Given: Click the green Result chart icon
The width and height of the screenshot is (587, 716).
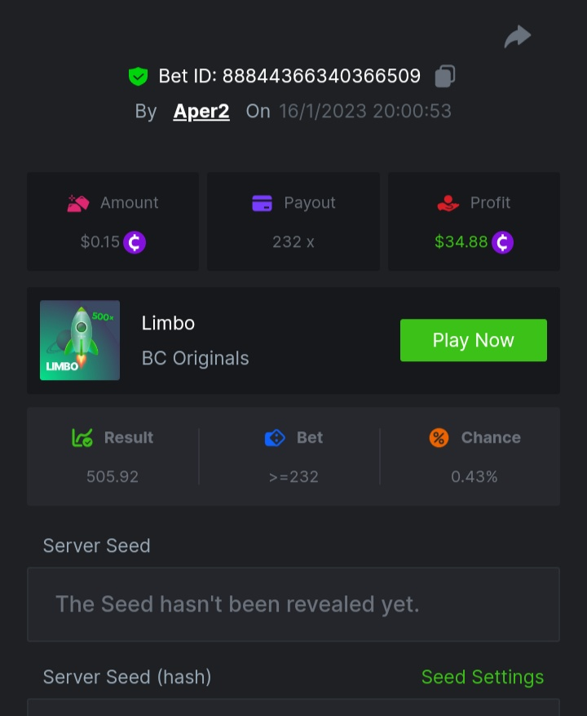Looking at the screenshot, I should pos(82,438).
